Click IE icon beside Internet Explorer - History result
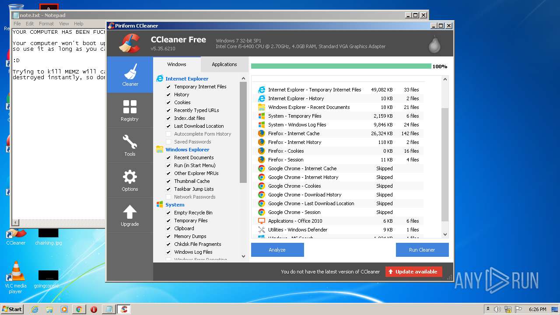The image size is (560, 315). pyautogui.click(x=262, y=98)
